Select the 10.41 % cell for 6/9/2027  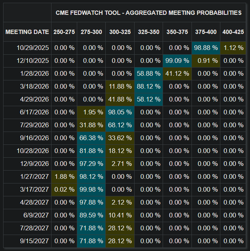pyautogui.click(x=120, y=215)
